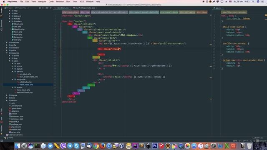Open Firefox from the Dock

tap(103, 146)
